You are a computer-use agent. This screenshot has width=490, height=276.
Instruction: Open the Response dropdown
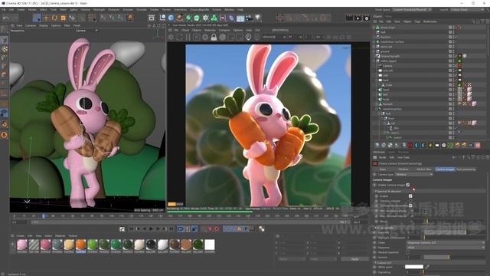tap(446, 247)
